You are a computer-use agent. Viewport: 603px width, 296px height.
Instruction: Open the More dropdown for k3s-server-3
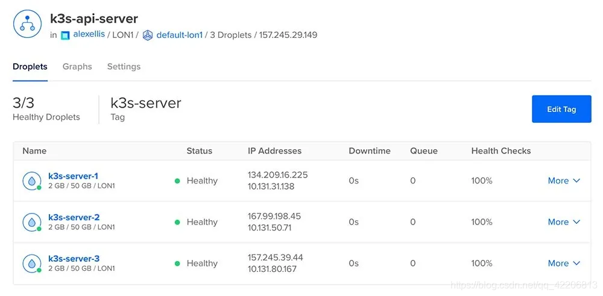point(564,264)
